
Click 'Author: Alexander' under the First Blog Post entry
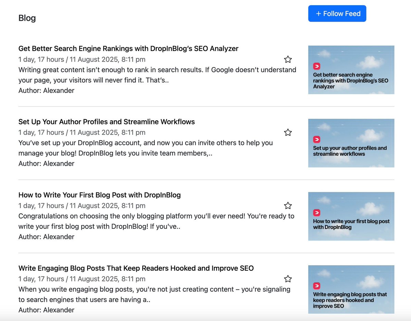pyautogui.click(x=46, y=237)
